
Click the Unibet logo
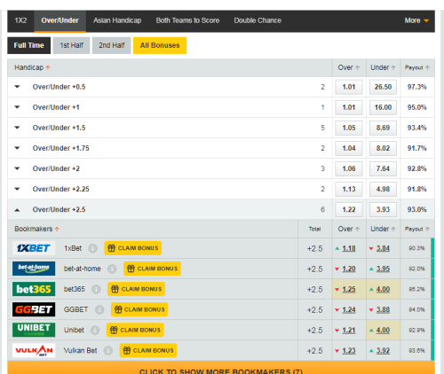pos(34,330)
